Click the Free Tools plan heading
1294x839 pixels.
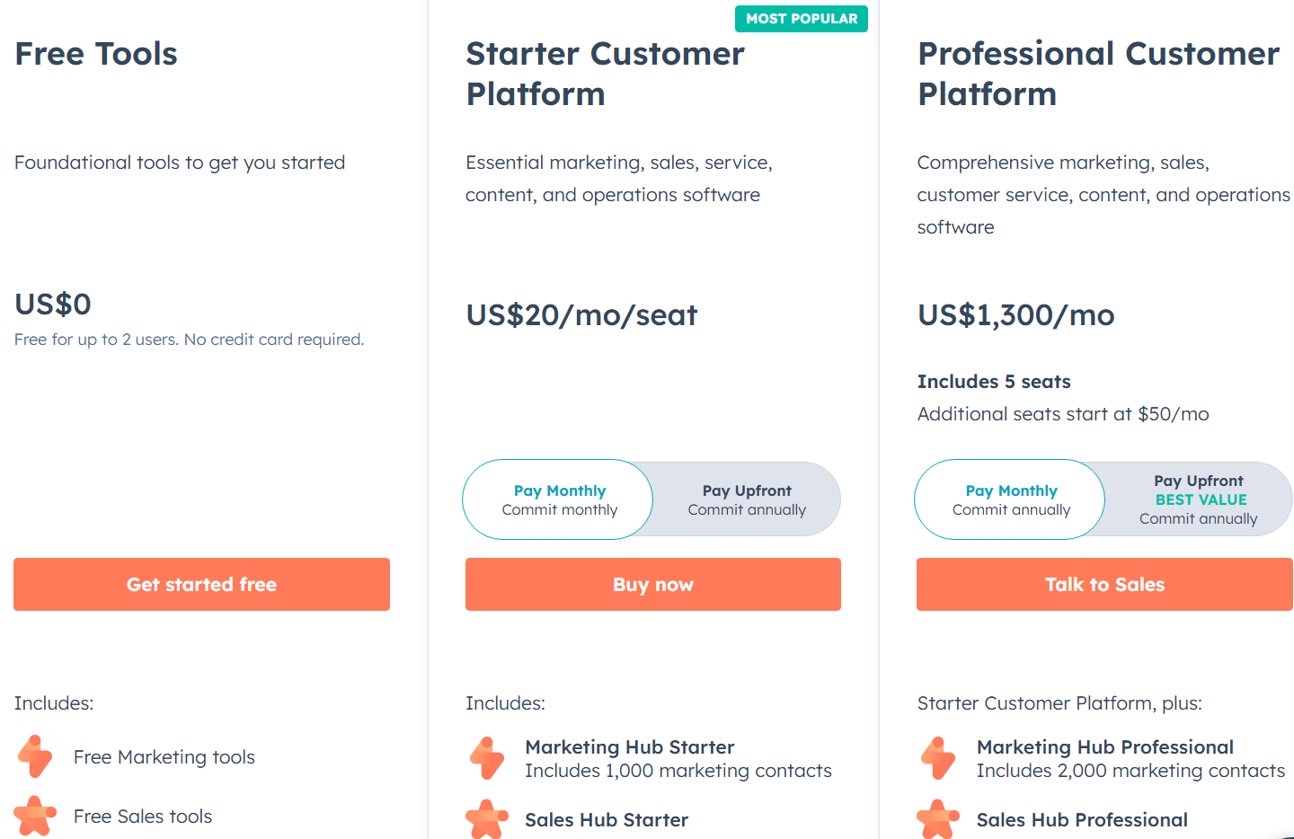[x=96, y=54]
